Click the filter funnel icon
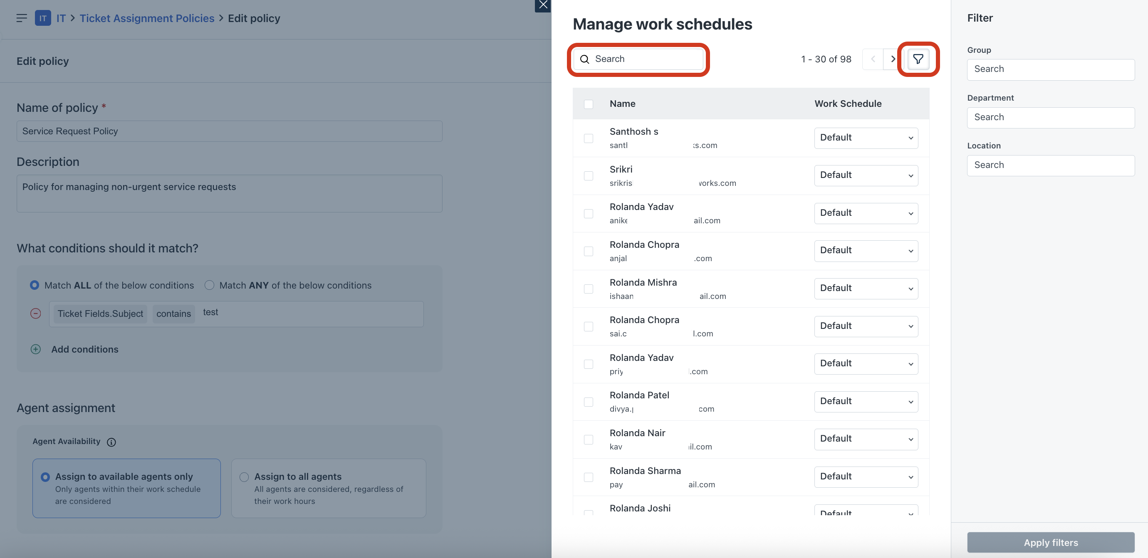Screen dimensions: 1148x558 point(918,59)
